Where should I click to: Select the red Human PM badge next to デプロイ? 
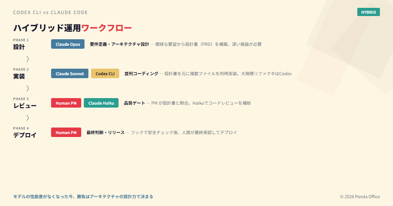pos(66,132)
